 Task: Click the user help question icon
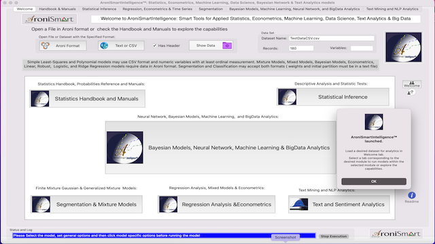(x=411, y=92)
